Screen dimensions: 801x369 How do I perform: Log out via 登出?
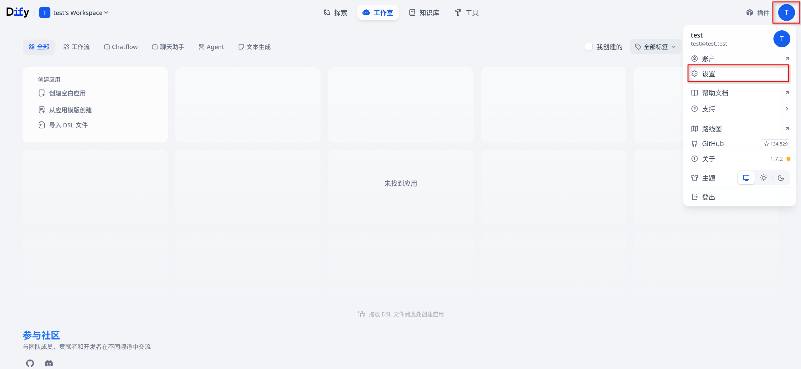click(708, 197)
